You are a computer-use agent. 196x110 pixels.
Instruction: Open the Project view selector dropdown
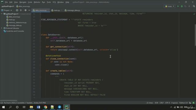click(7, 10)
